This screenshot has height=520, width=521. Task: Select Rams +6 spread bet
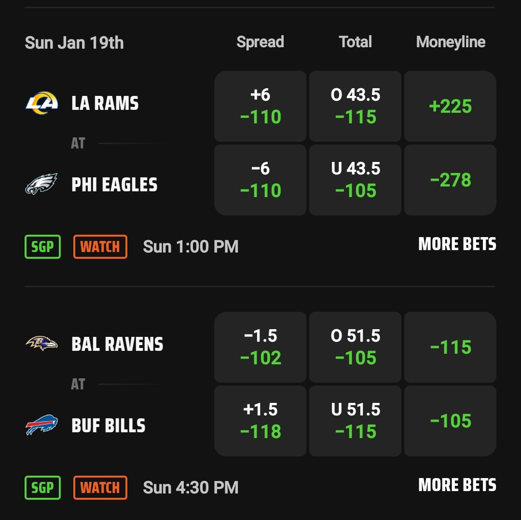pos(260,106)
